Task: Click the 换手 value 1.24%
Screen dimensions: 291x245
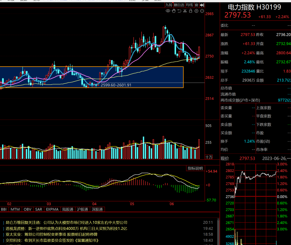Action: tap(249, 141)
